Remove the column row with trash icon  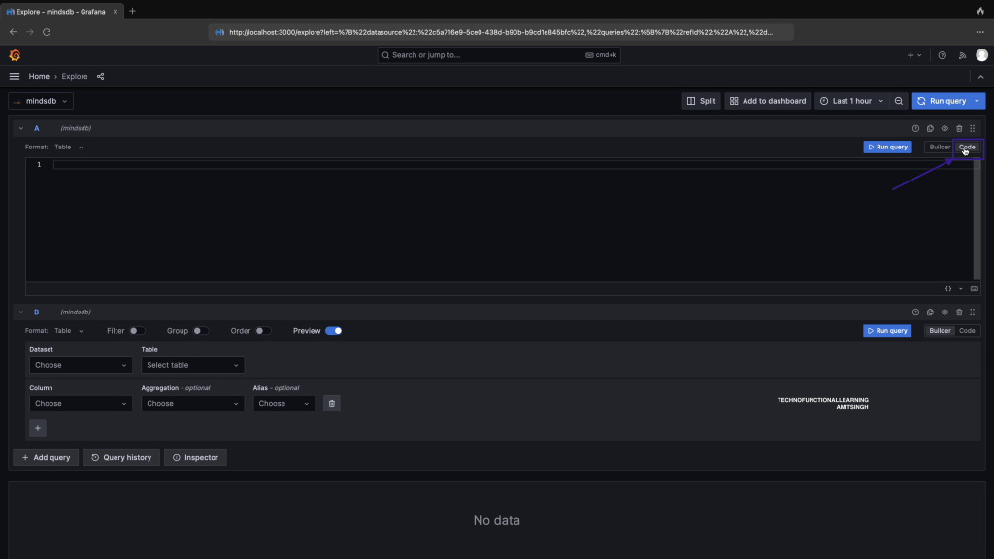point(332,403)
